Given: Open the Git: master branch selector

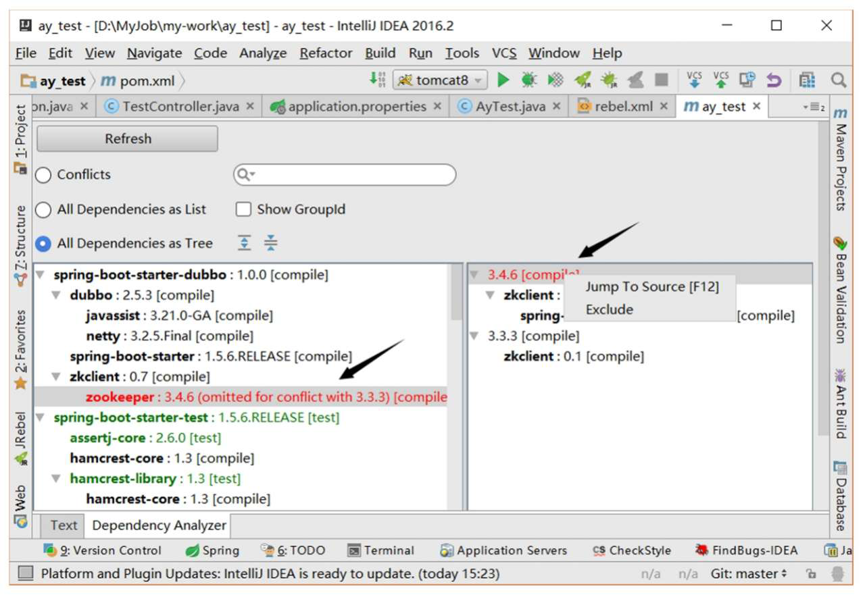Looking at the screenshot, I should (x=749, y=574).
